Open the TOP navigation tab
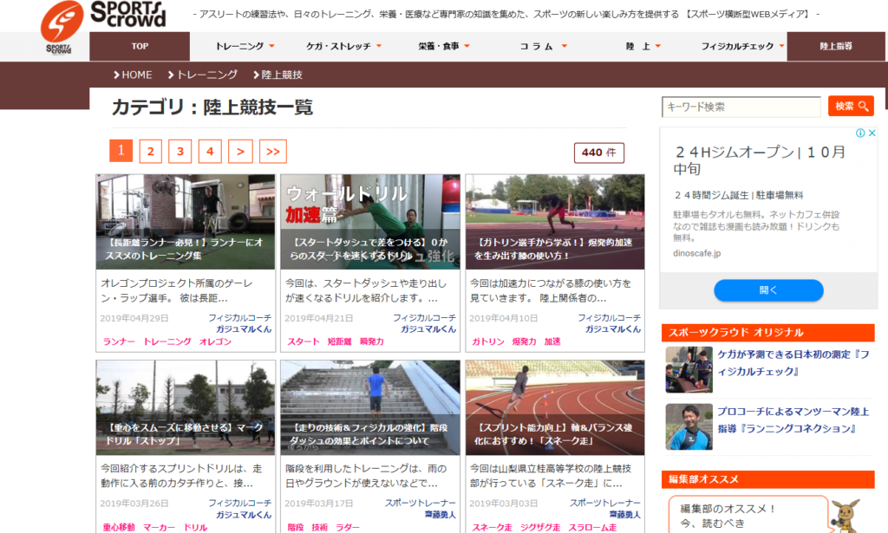This screenshot has height=533, width=888. (140, 47)
